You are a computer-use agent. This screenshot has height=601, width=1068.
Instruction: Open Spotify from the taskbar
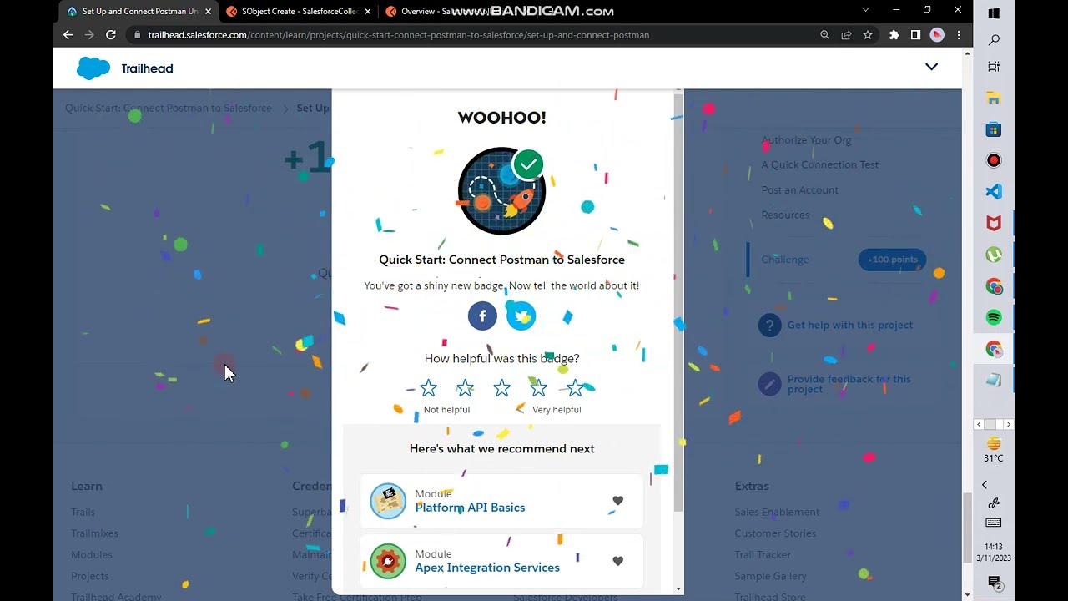coord(994,318)
